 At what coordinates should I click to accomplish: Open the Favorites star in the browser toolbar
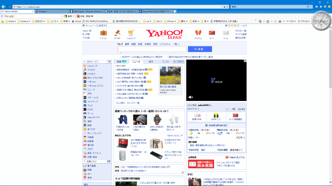pos(321,7)
